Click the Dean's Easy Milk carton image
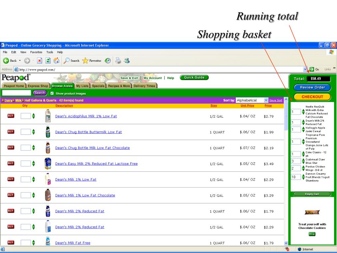 48,163
